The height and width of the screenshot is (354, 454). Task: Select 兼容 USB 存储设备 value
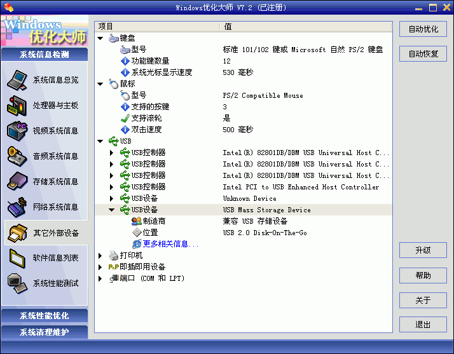click(x=255, y=221)
